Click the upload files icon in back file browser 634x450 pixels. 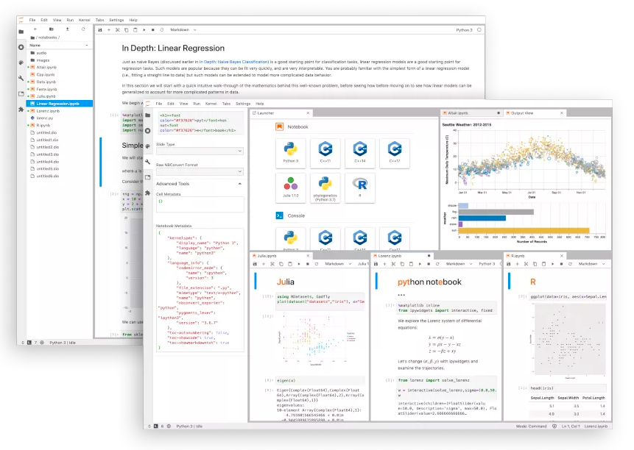tap(68, 29)
